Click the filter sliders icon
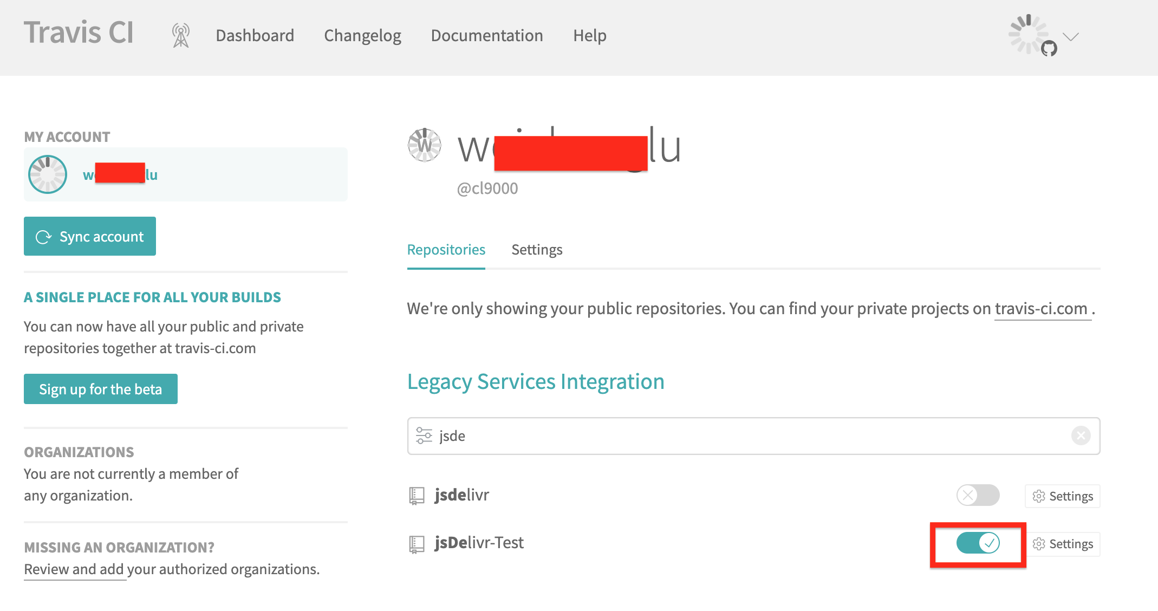This screenshot has height=611, width=1158. 424,435
